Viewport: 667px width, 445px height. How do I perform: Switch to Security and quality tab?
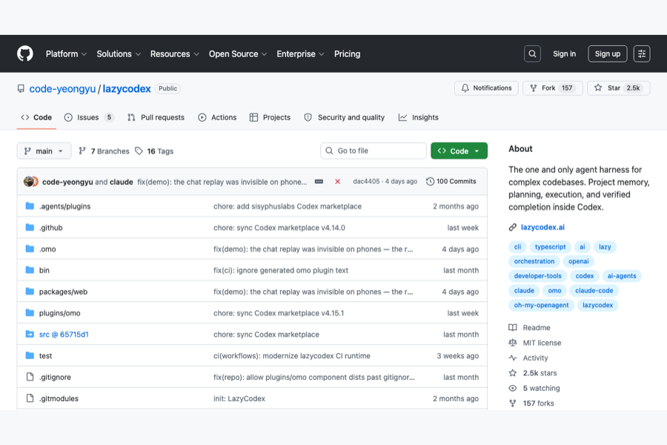pos(344,117)
